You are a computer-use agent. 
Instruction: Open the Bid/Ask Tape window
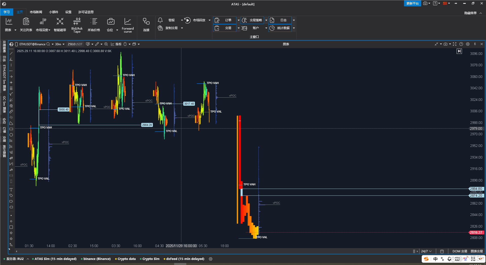pyautogui.click(x=77, y=25)
